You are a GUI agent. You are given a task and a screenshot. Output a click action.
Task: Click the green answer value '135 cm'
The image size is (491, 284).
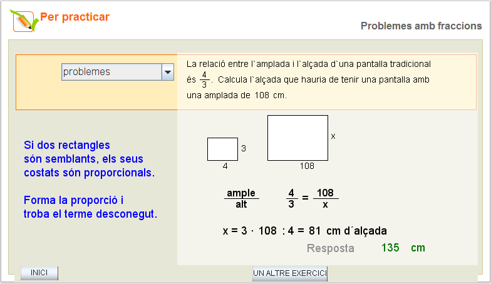pyautogui.click(x=403, y=248)
